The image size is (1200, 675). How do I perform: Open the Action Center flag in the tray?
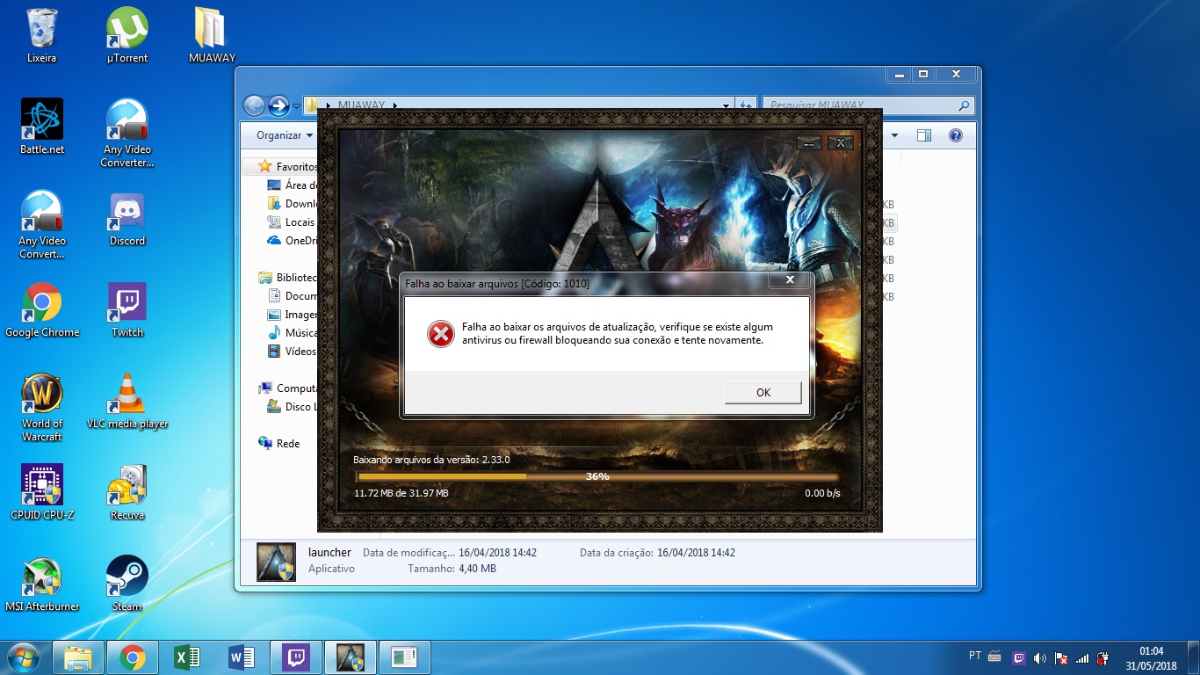1061,657
